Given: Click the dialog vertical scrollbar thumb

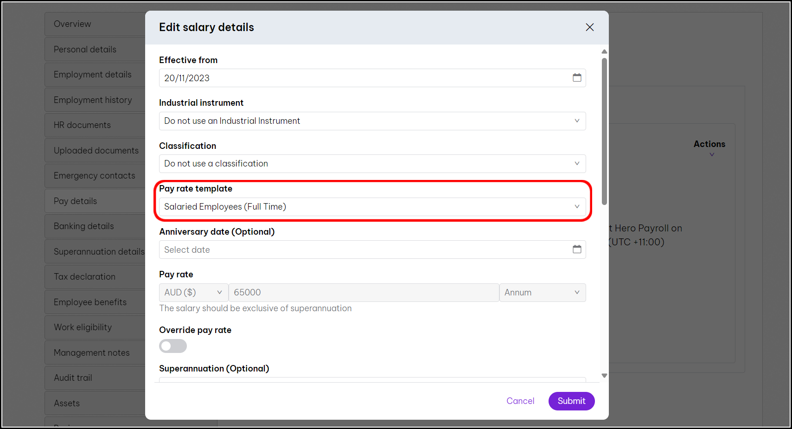Looking at the screenshot, I should [604, 131].
